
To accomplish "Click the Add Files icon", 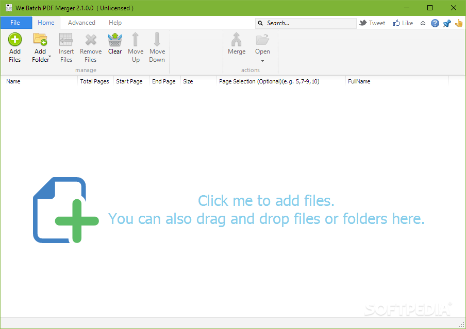I will tap(14, 40).
